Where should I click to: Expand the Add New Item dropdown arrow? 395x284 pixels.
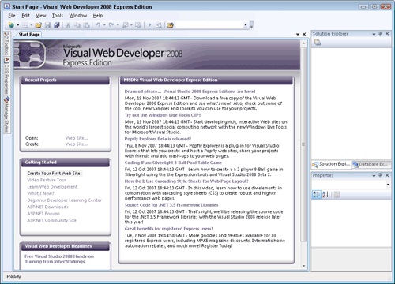[32, 25]
